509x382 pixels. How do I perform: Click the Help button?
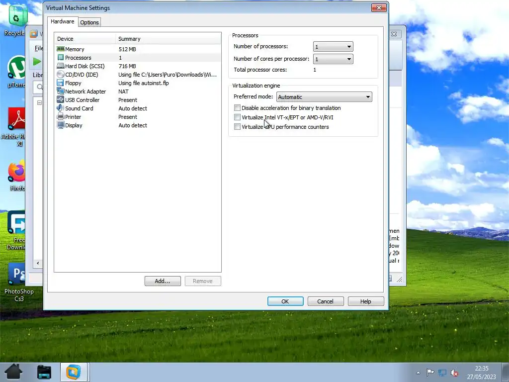pyautogui.click(x=365, y=301)
